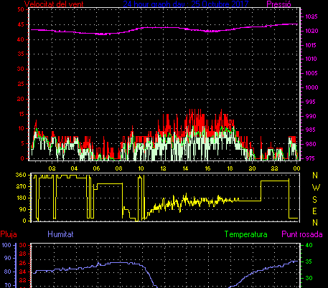The image size is (328, 288).
Task: Click the 360 wind direction axis value
Action: coord(21,175)
